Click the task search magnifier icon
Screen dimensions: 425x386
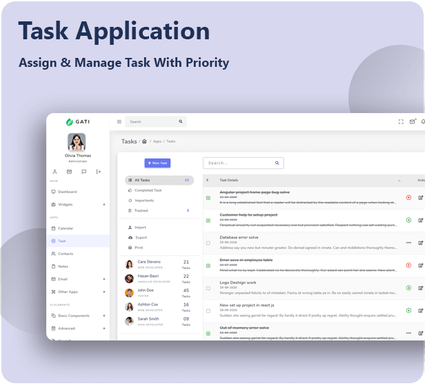pos(277,163)
